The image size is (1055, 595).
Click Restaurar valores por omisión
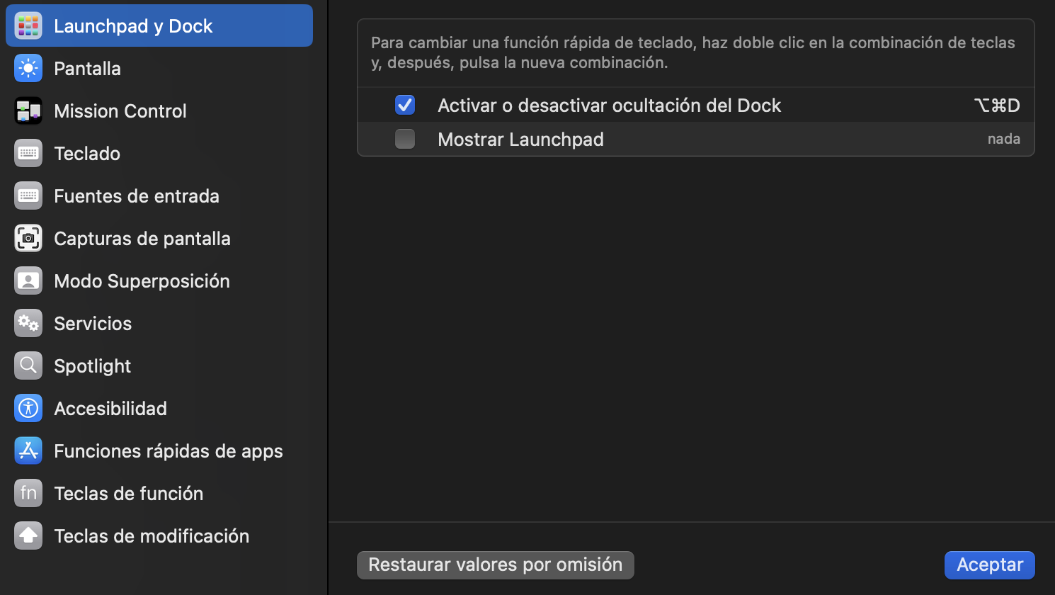coord(495,565)
